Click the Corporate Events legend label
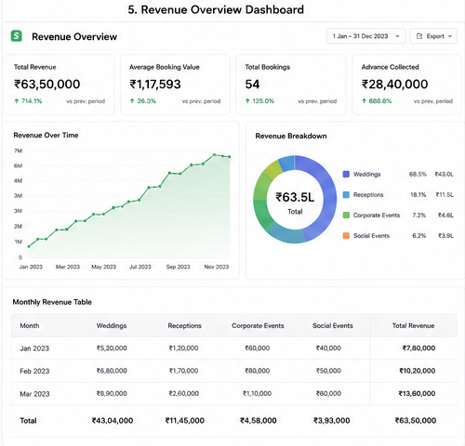The image size is (465, 446). (x=377, y=215)
